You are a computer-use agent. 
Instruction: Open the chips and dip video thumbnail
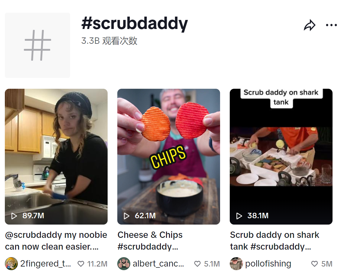pos(169,157)
